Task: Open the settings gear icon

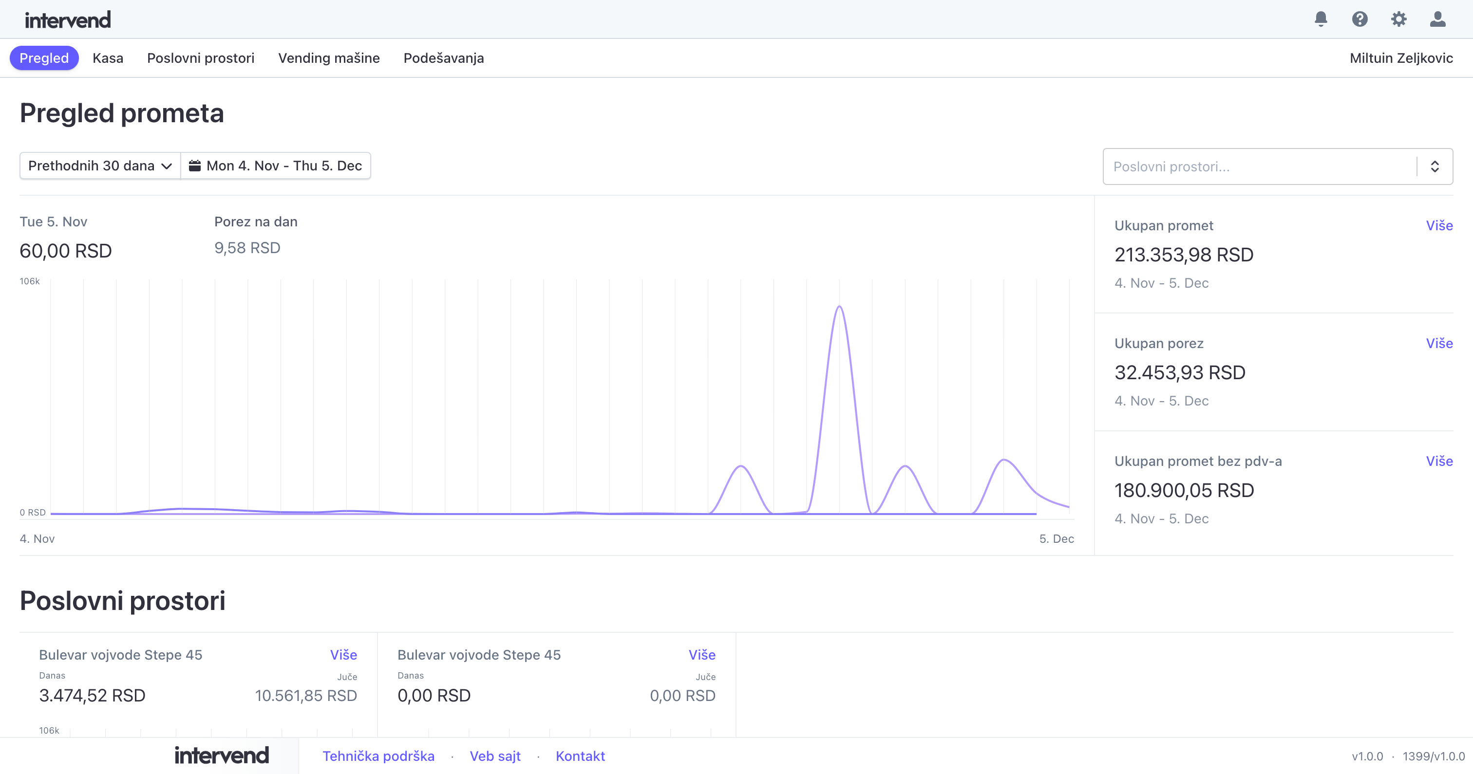Action: tap(1398, 19)
